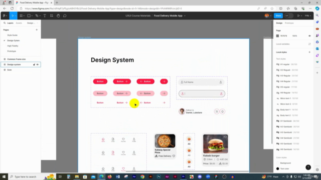This screenshot has height=180, width=321.
Task: Toggle visibility of Design system layer
Action: pos(38,64)
